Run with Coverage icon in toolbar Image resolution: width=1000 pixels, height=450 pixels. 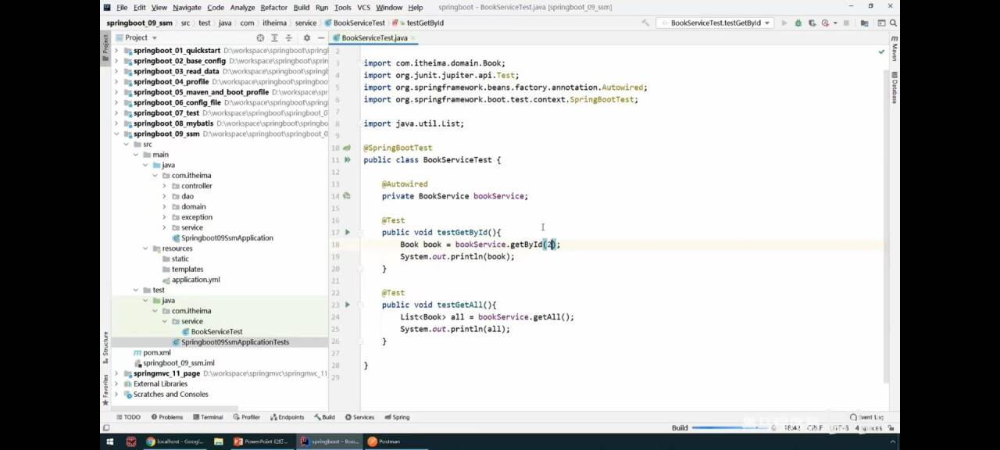tap(812, 23)
